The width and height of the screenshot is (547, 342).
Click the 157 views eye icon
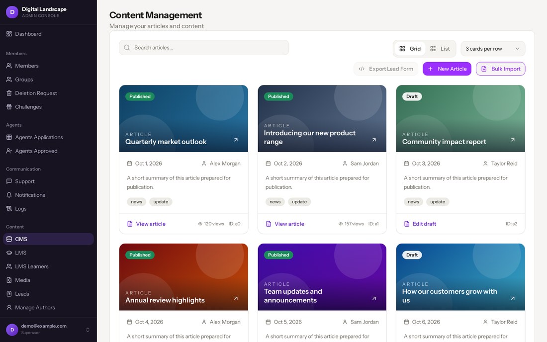[x=341, y=224]
